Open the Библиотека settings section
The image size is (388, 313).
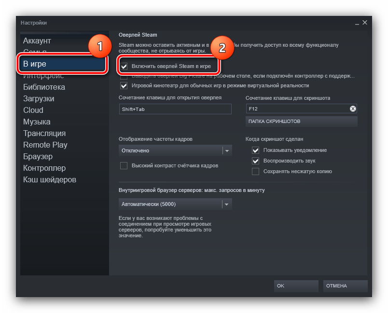coord(44,87)
